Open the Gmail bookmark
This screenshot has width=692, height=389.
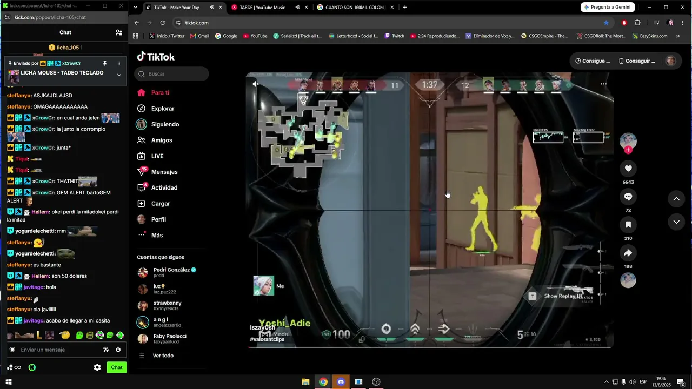coord(199,36)
